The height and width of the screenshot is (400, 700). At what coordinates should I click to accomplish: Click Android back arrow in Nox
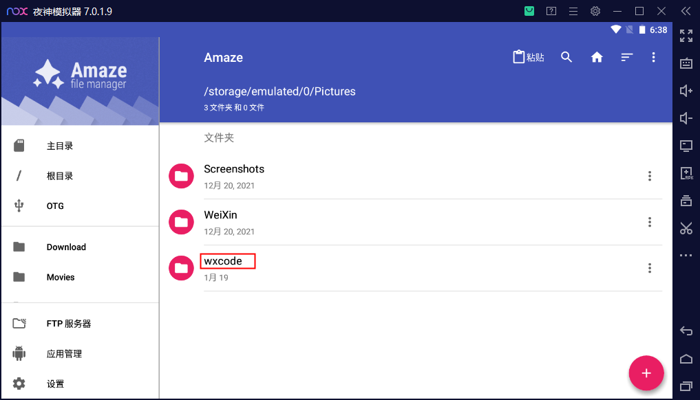tap(686, 331)
